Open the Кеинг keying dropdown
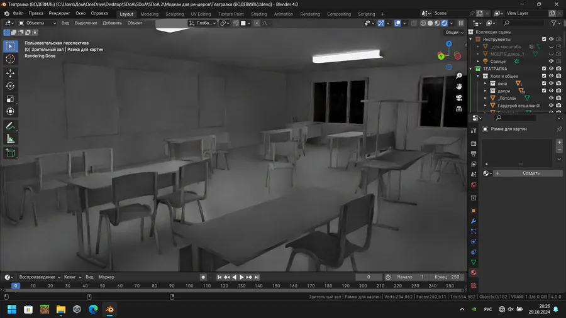 (x=72, y=277)
